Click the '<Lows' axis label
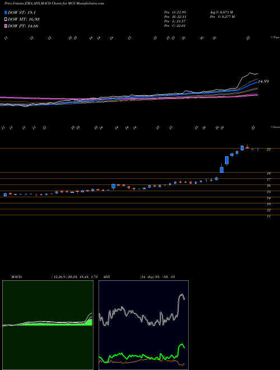Viewport: 280px width, 370px height. point(275,127)
